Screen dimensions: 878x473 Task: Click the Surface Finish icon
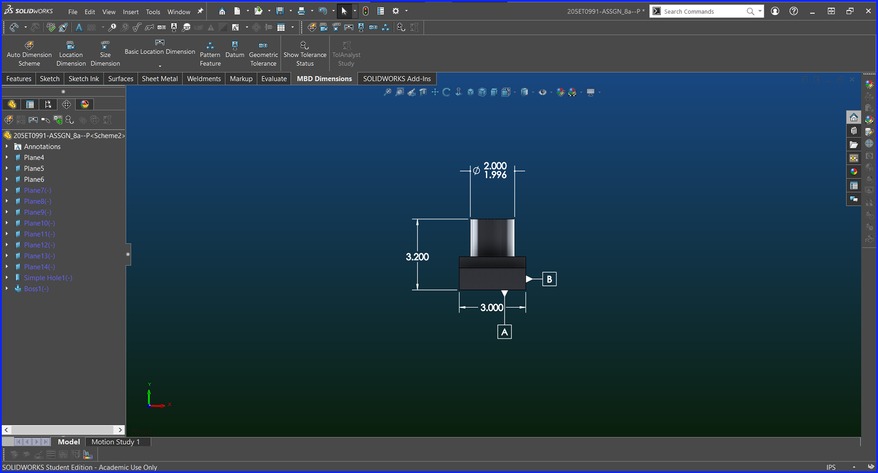coord(137,27)
